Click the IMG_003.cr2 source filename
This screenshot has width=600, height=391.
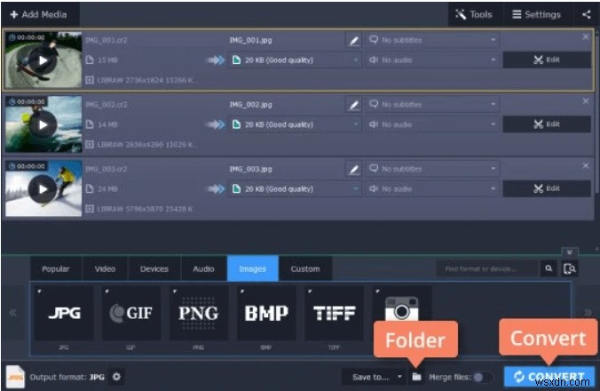(107, 169)
